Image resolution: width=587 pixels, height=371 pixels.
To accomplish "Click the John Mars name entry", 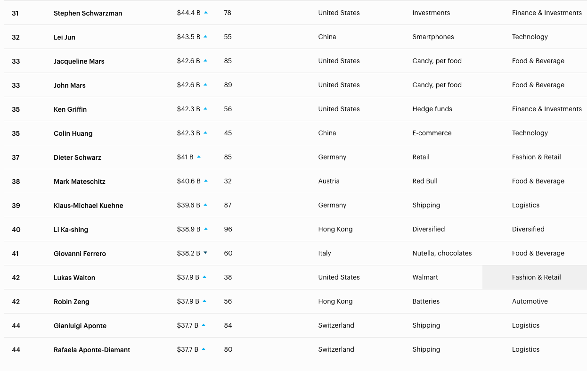I will [x=70, y=85].
